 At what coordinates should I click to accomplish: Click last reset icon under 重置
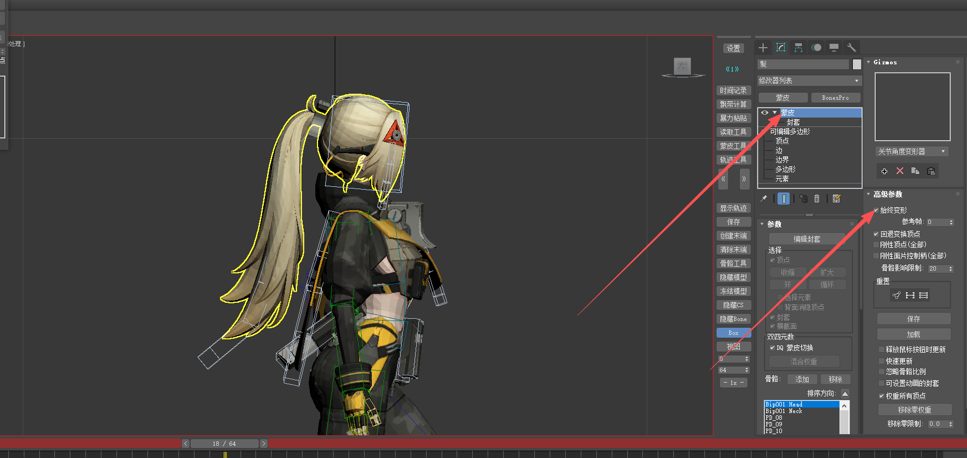924,296
